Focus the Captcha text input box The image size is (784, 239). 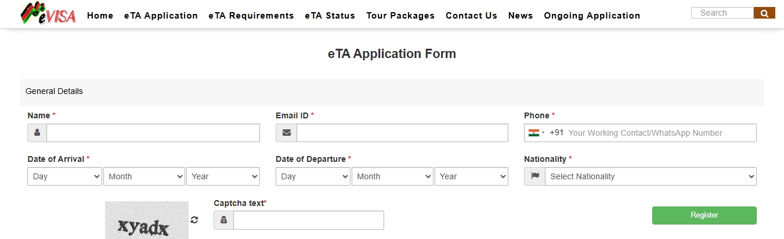[308, 220]
